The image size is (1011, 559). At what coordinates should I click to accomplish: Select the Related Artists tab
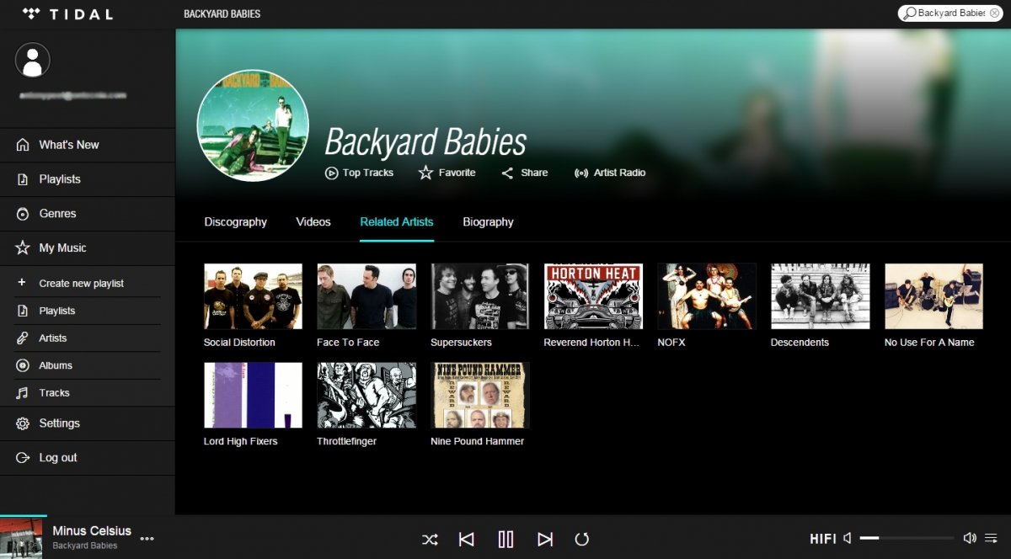[x=397, y=222]
